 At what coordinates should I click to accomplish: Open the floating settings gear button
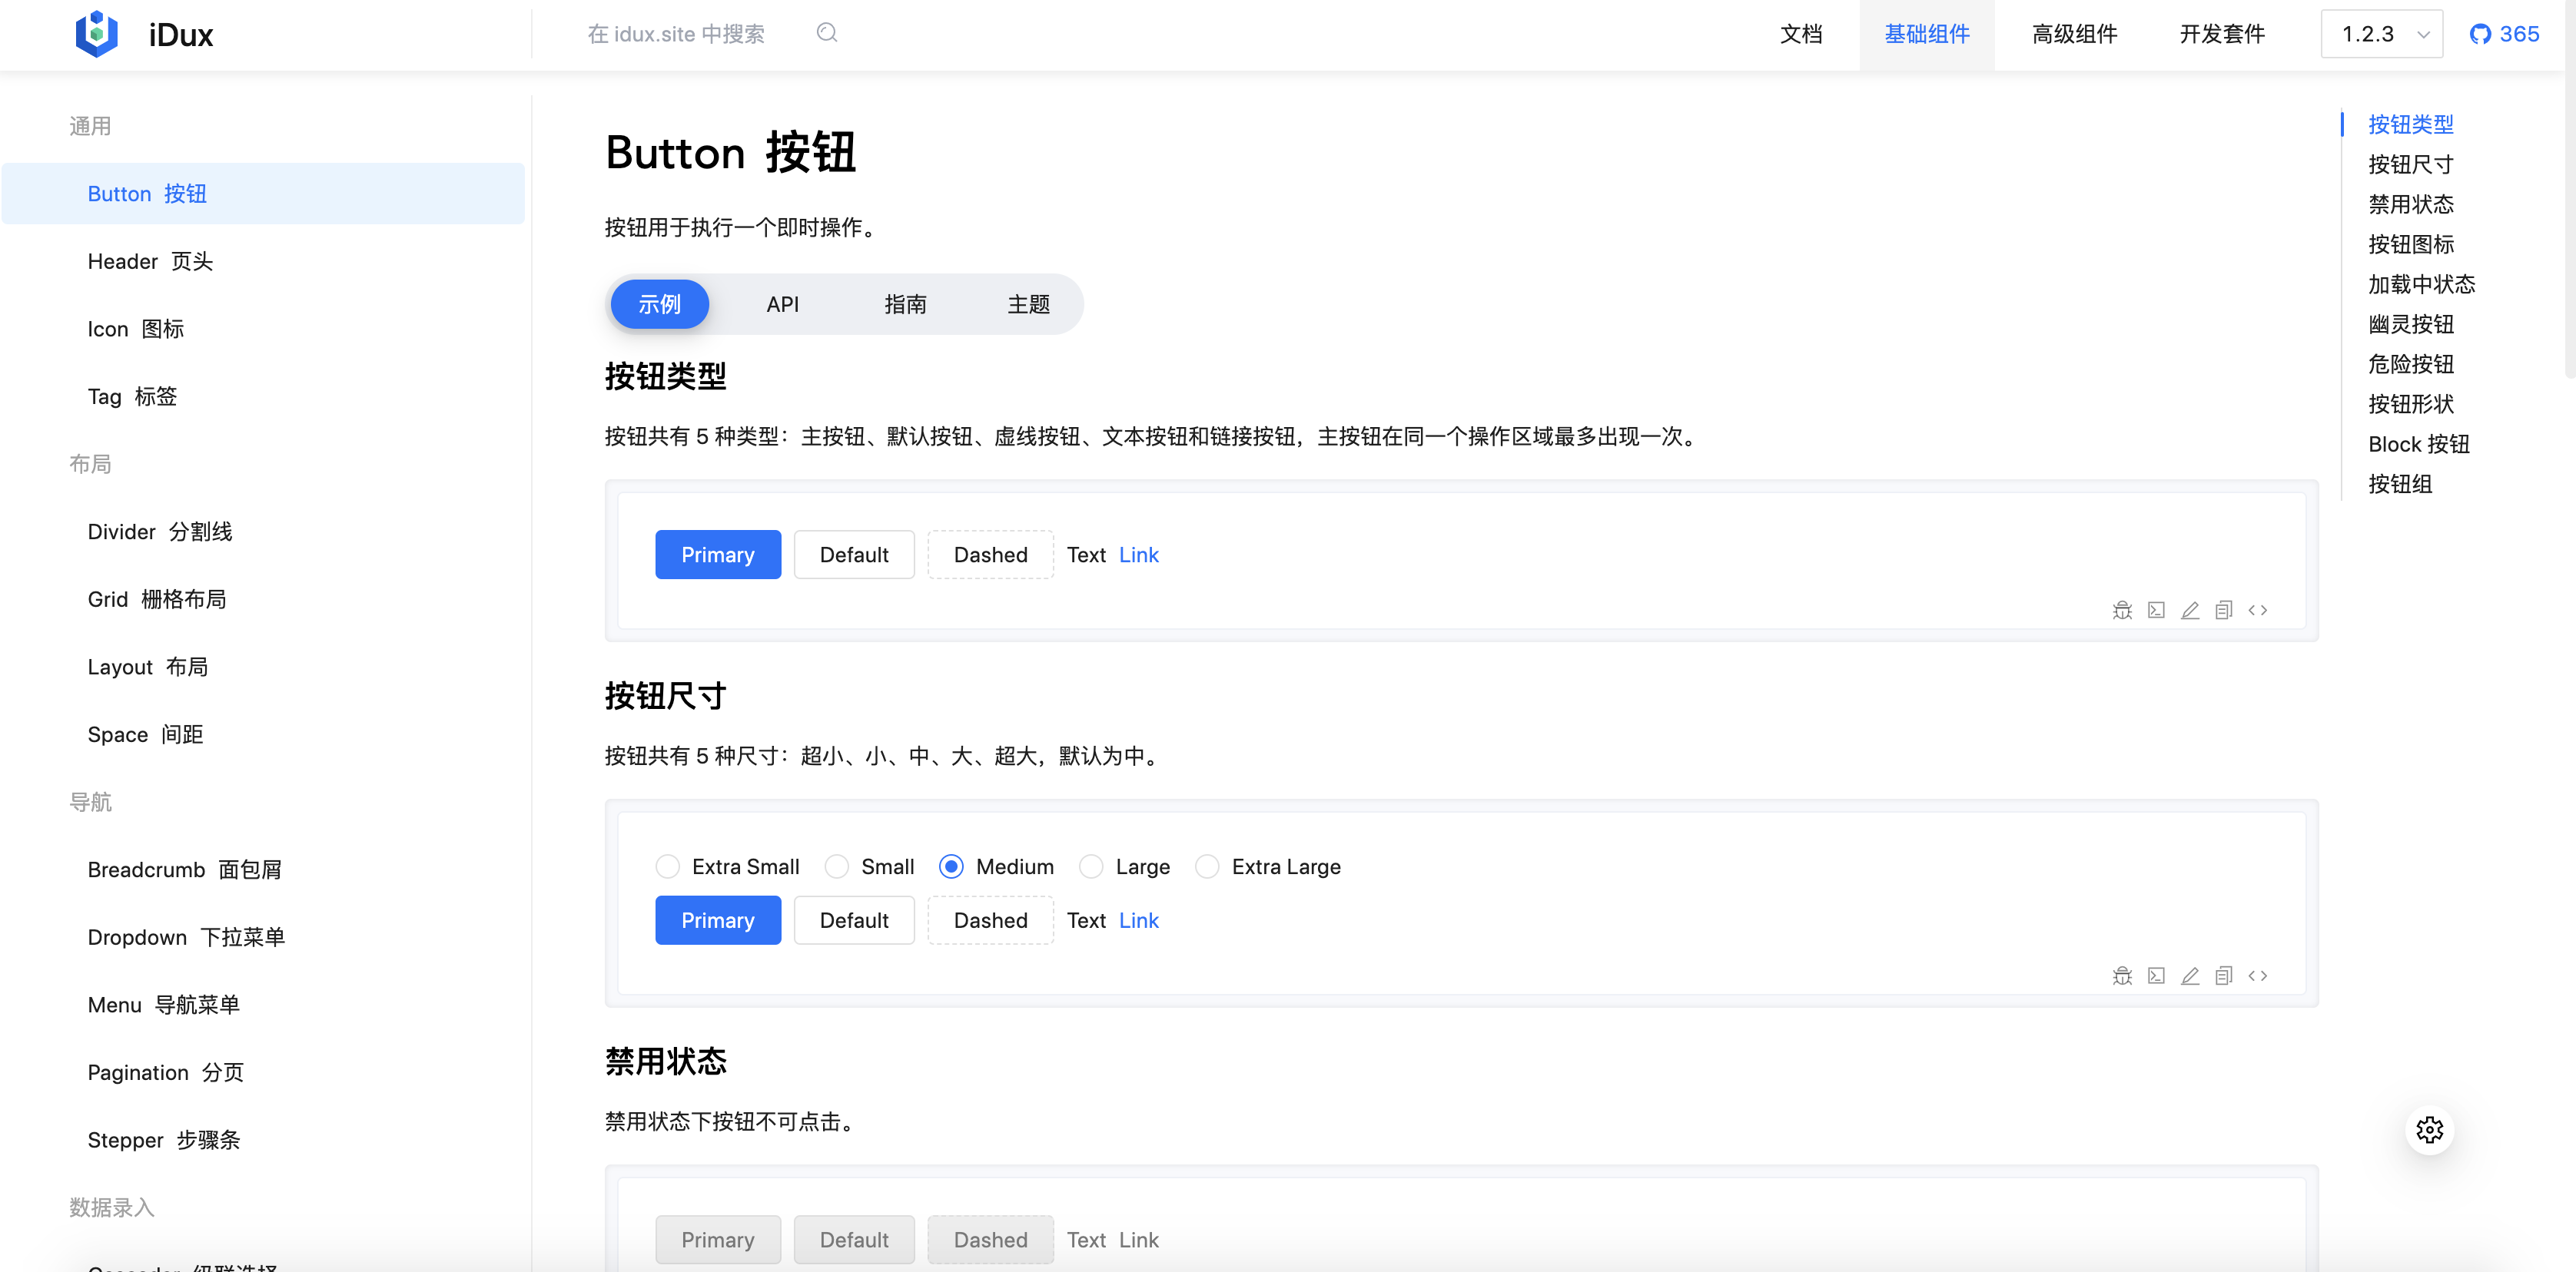click(x=2429, y=1129)
